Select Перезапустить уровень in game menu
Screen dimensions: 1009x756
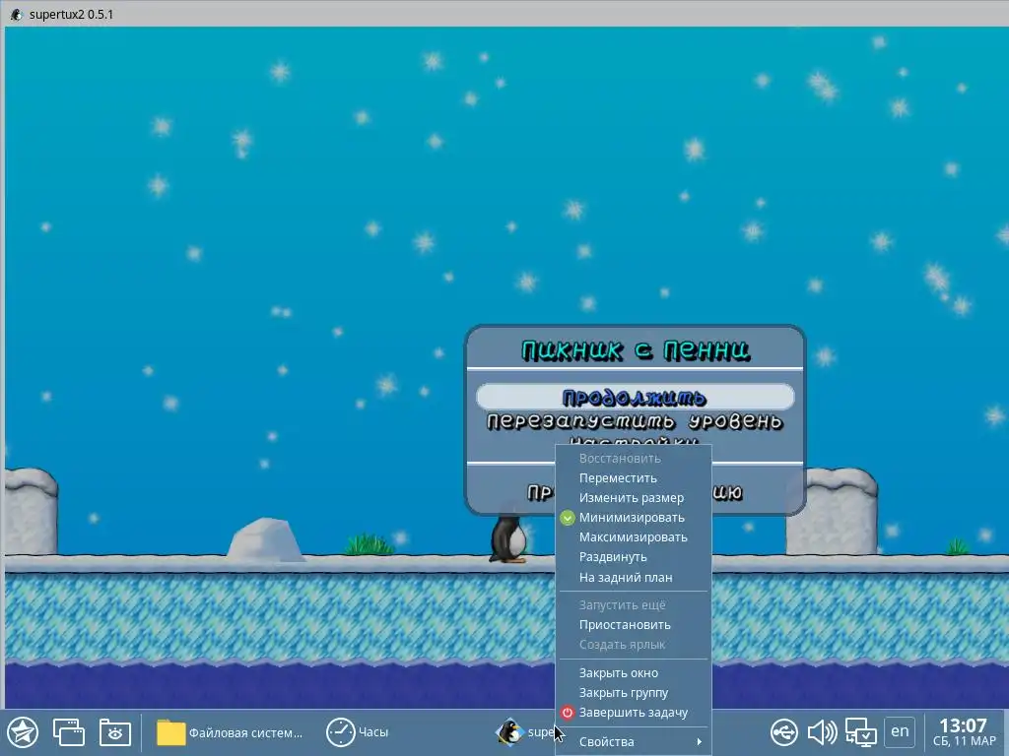[636, 421]
